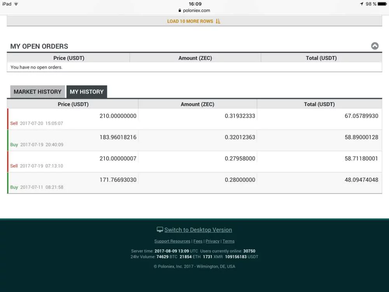Click server time 2017-08-09 13:09
389x292 pixels.
[x=172, y=251]
